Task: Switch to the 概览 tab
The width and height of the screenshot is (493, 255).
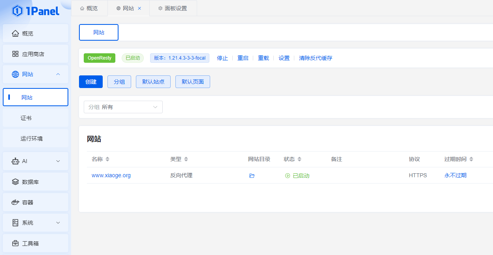Action: [90, 8]
